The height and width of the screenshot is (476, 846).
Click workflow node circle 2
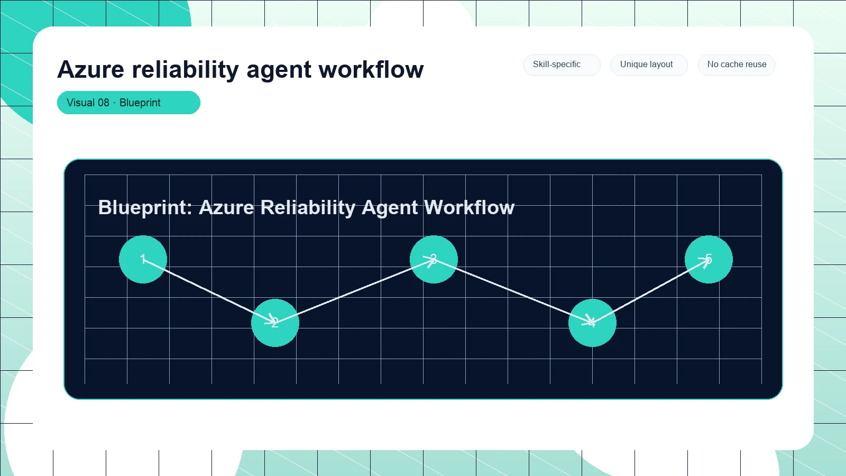pyautogui.click(x=275, y=323)
